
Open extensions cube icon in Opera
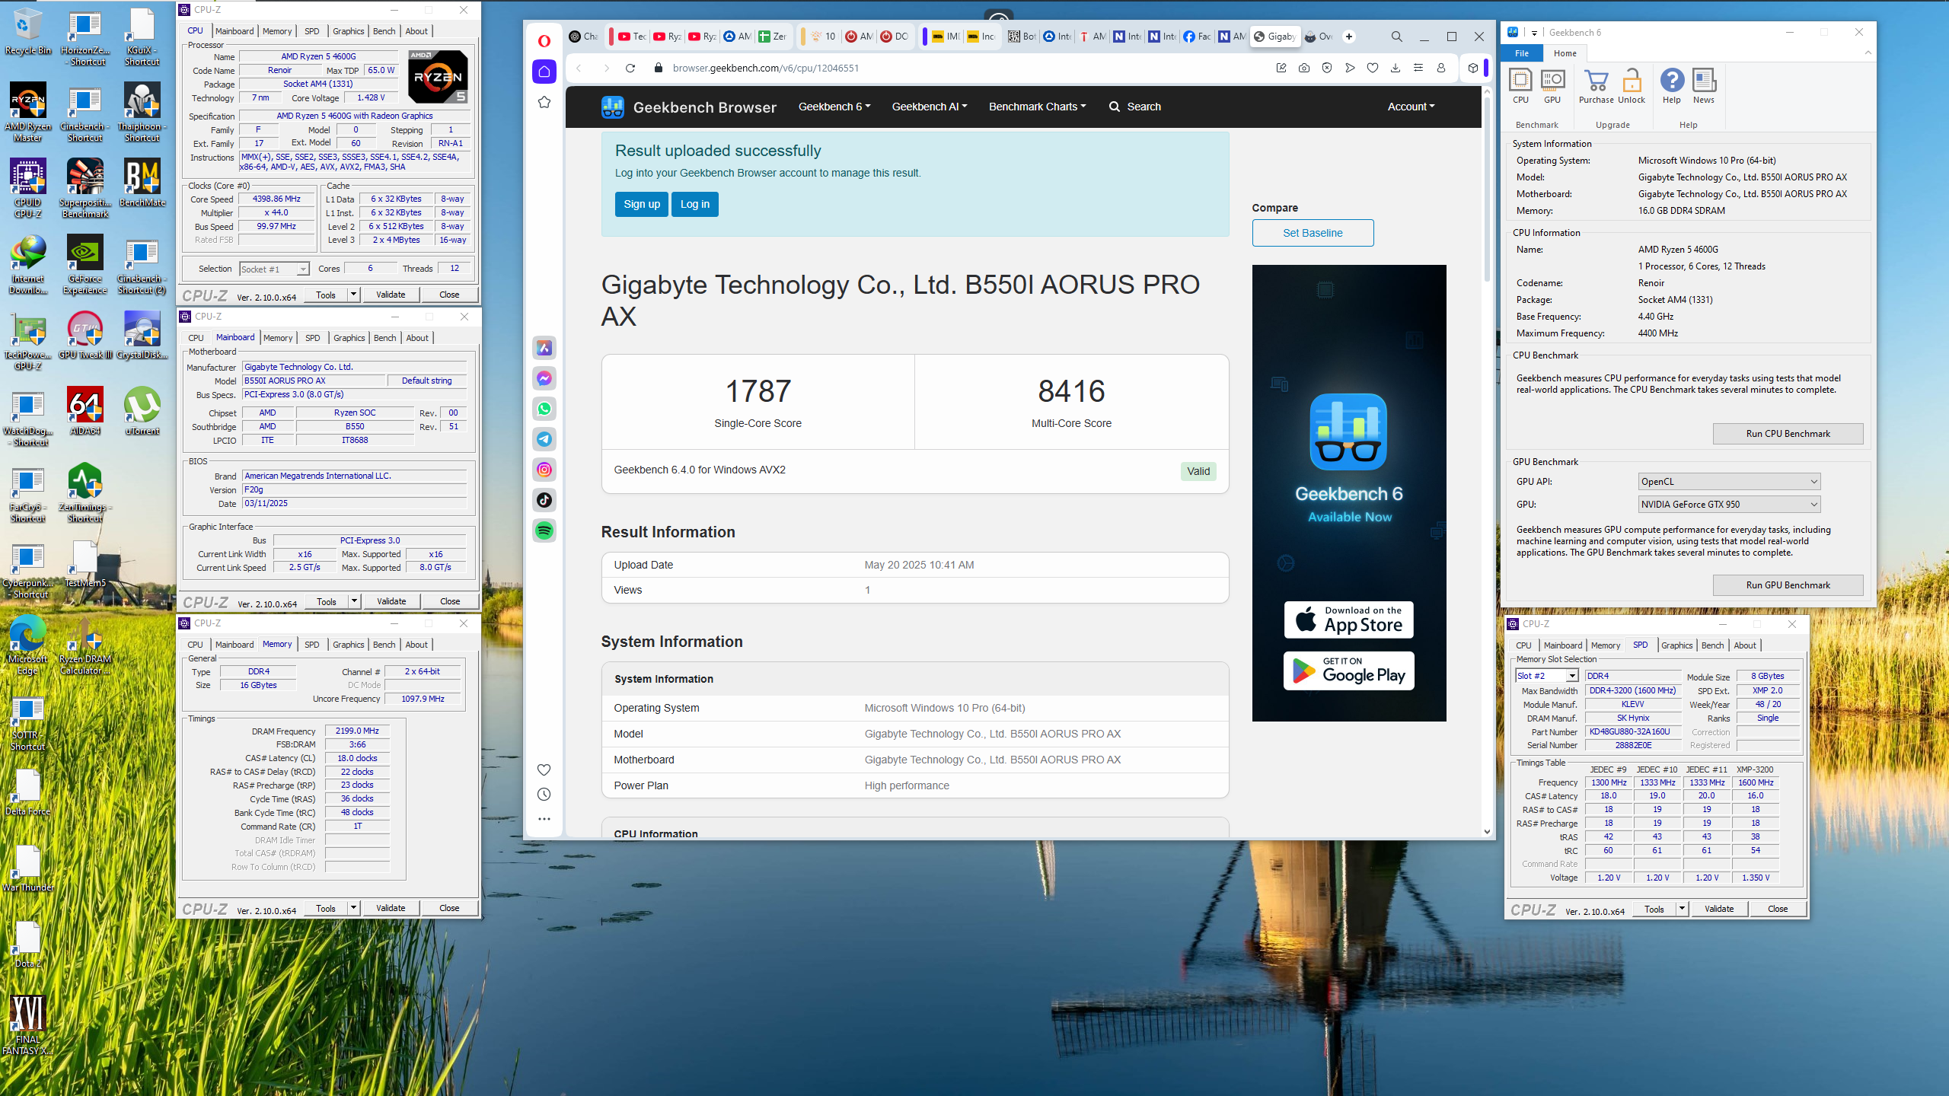[x=1473, y=68]
